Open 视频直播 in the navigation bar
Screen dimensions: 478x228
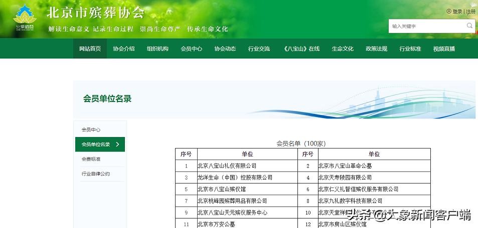pos(444,48)
